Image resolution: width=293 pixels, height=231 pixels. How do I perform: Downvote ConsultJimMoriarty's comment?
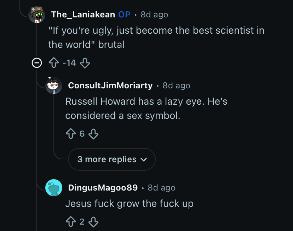93,134
